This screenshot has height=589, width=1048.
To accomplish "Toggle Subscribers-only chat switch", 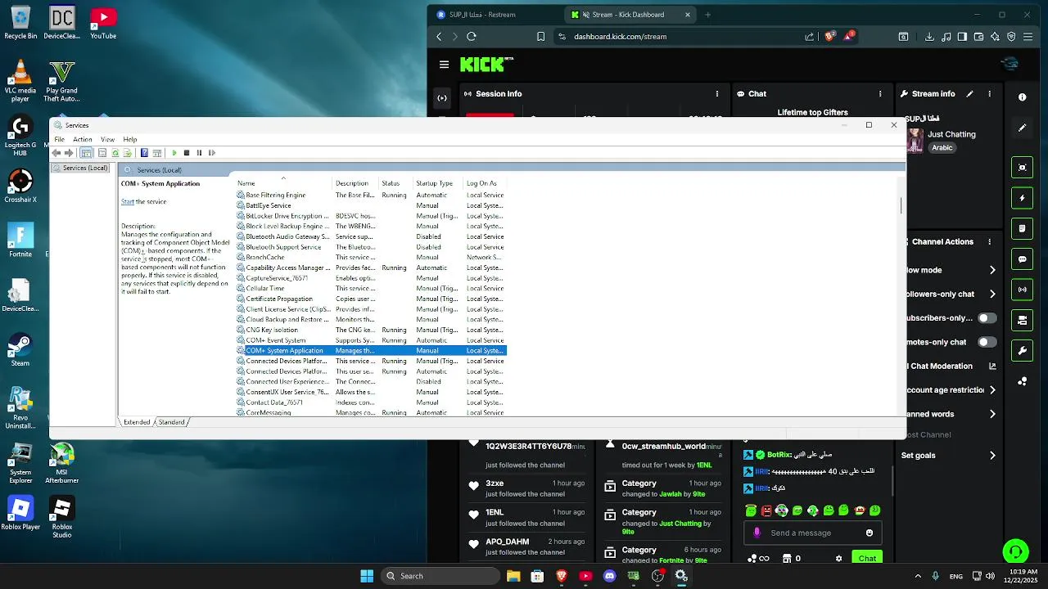I will tap(987, 318).
